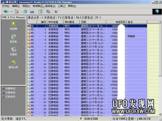Open 通话记录 call log in the sidebar

13,64
